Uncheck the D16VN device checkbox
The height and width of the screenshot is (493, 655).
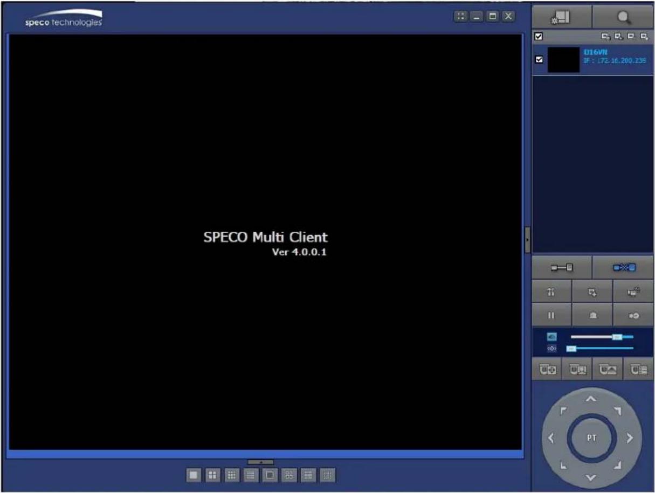click(x=538, y=60)
